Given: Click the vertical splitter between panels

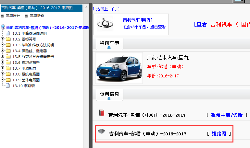Looking at the screenshot, I should pos(91,76).
